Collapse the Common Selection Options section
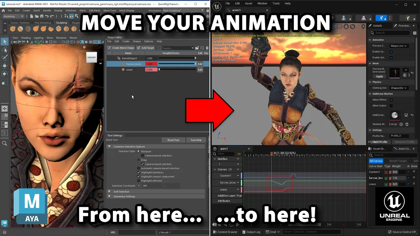420x236 pixels. coord(110,147)
